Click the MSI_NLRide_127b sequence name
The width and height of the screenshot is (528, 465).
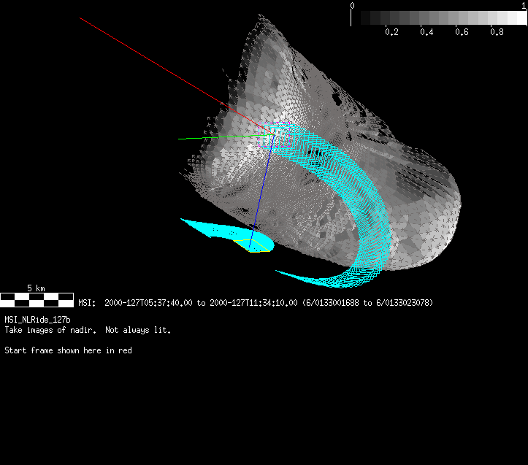(x=38, y=320)
